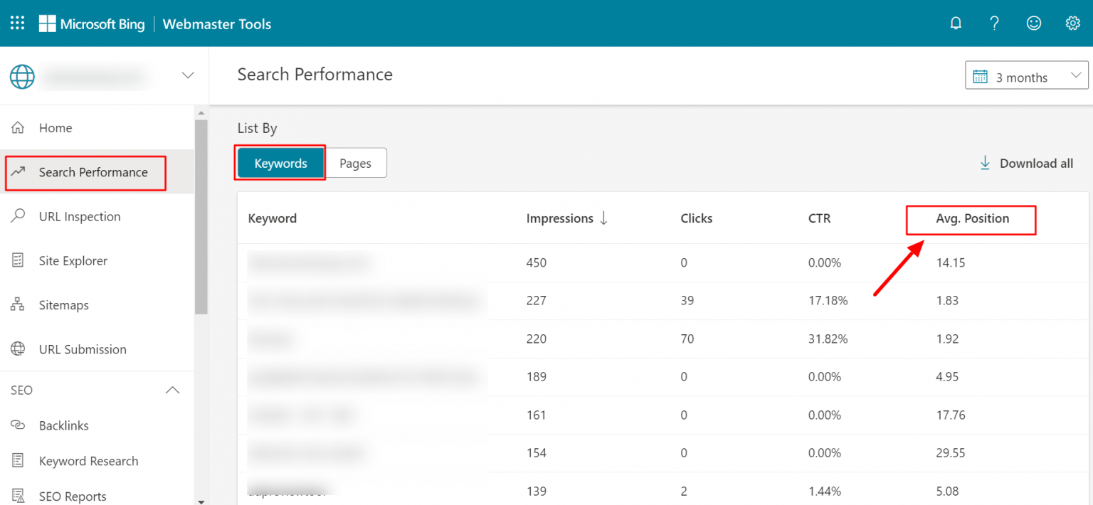Go to the Home dashboard
Image resolution: width=1093 pixels, height=505 pixels.
click(x=56, y=127)
